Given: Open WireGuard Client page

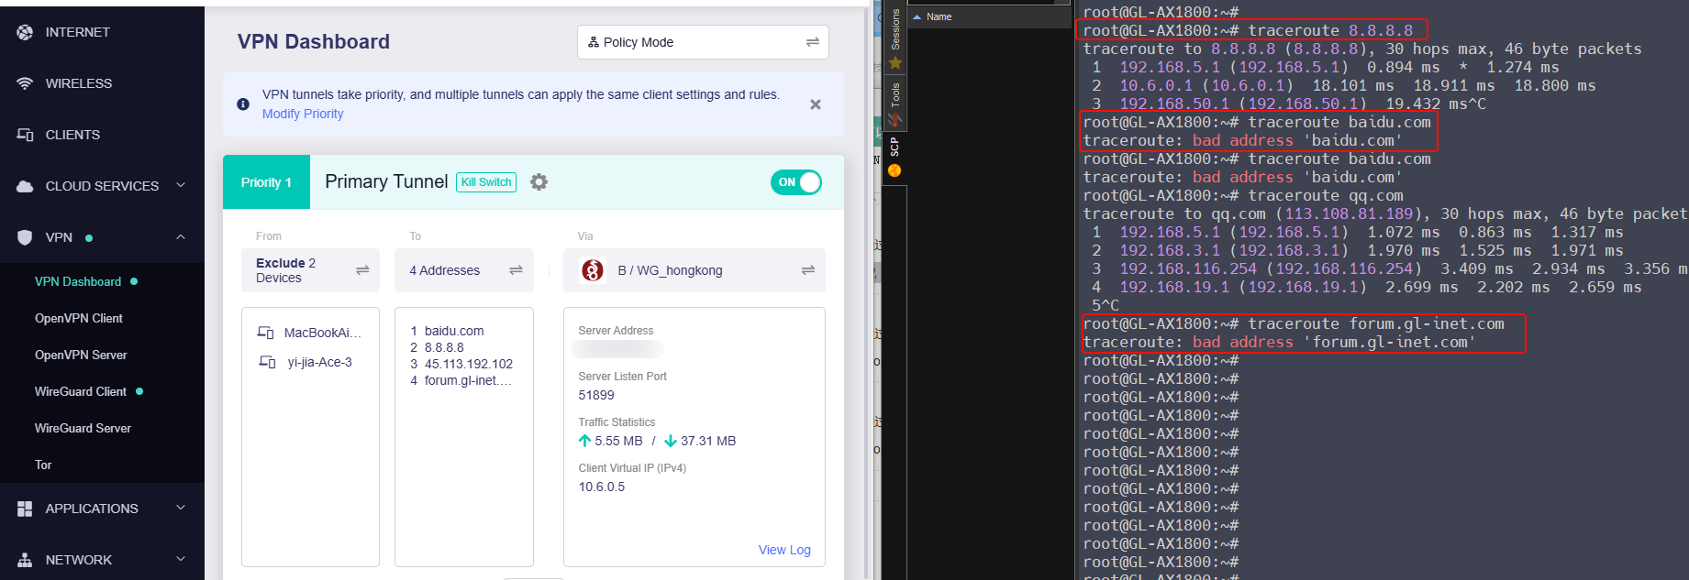Looking at the screenshot, I should pyautogui.click(x=81, y=391).
